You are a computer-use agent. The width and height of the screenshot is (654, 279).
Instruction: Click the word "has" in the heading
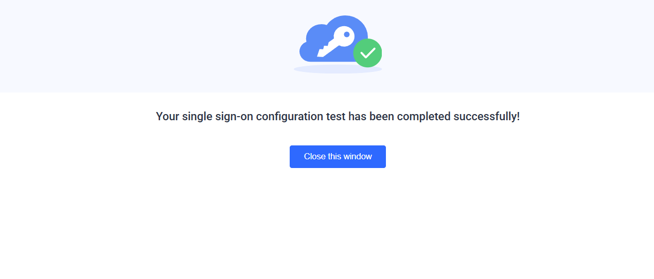(357, 117)
